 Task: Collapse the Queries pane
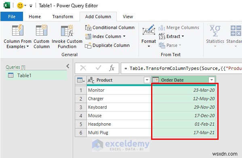point(68,66)
